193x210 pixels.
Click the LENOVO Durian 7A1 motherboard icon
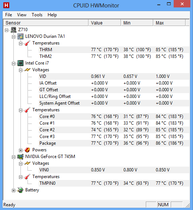(20, 36)
